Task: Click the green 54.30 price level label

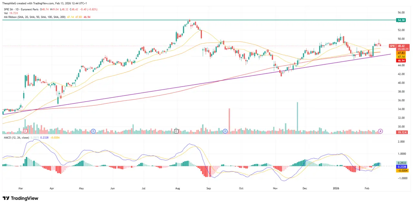Action: pyautogui.click(x=401, y=20)
